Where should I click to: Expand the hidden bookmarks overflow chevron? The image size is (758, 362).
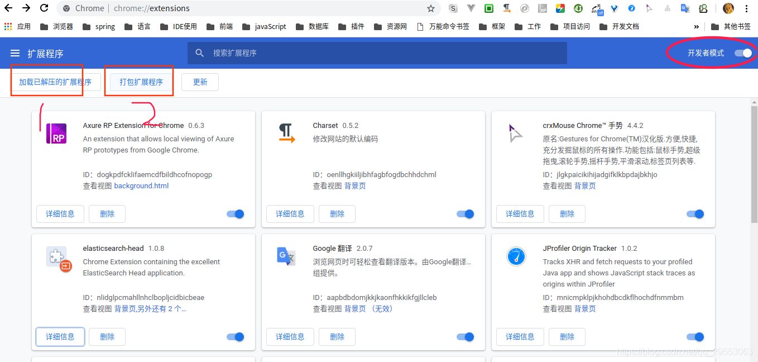click(697, 26)
